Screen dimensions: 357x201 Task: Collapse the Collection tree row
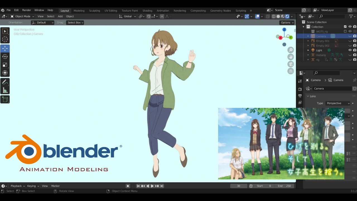304,27
